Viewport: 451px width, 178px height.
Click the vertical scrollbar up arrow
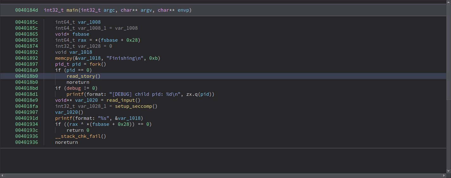[x=448, y=2]
